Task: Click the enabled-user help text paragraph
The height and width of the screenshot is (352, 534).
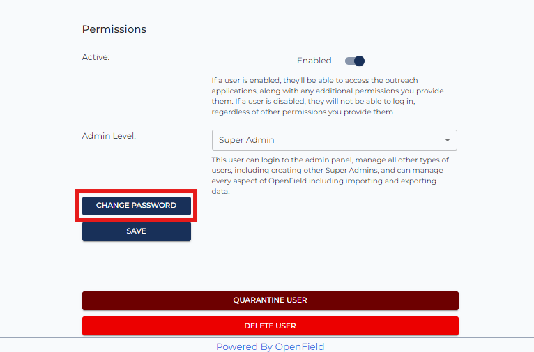Action: click(328, 96)
